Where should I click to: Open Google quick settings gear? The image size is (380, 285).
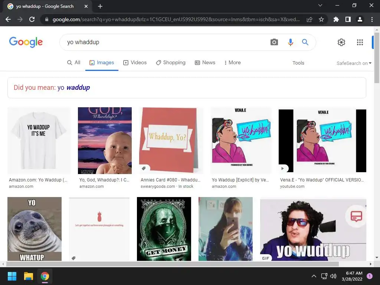pos(341,42)
